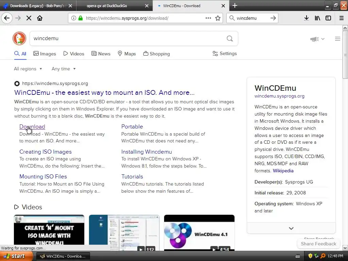
Task: Switch to Videos results
Action: (x=74, y=54)
